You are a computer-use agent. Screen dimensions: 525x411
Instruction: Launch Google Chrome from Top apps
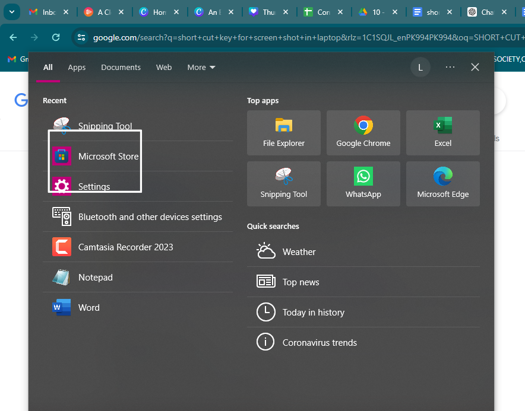[363, 132]
